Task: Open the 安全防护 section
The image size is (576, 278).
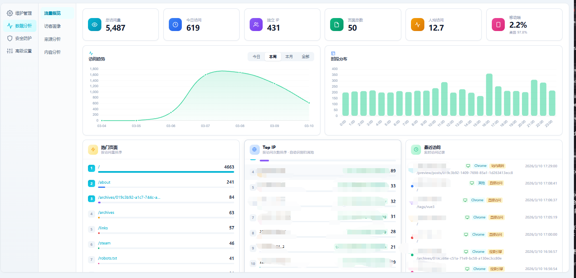Action: [20, 38]
